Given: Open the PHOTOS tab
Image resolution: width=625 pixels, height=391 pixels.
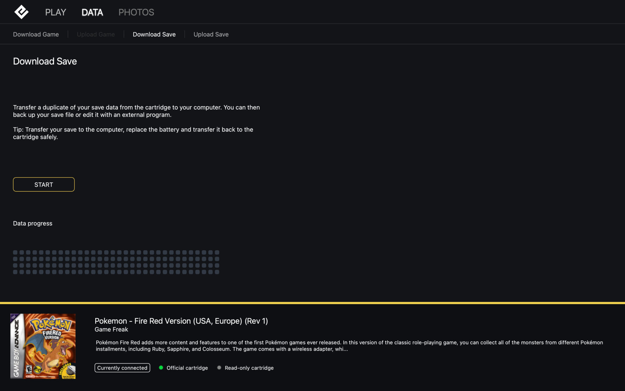Looking at the screenshot, I should pyautogui.click(x=136, y=12).
